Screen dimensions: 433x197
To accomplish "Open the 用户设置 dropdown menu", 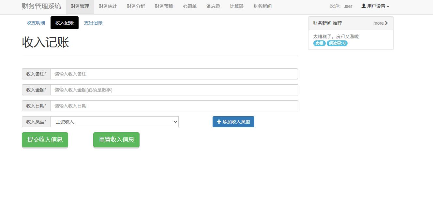I will pos(375,6).
